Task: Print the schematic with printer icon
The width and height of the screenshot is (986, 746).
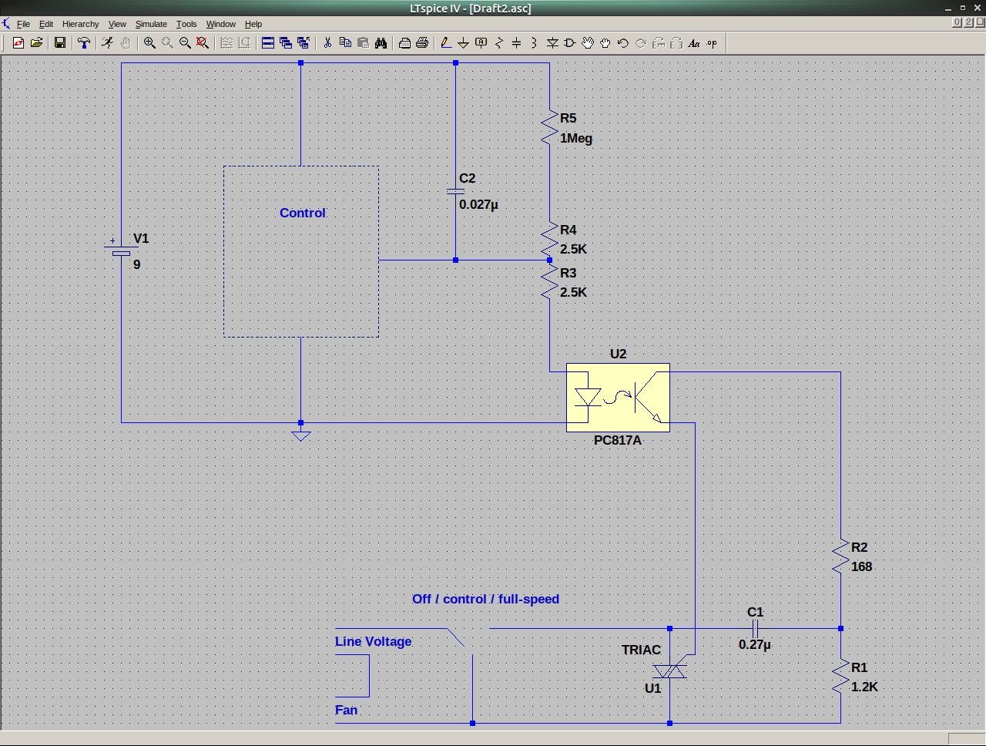Action: 422,43
